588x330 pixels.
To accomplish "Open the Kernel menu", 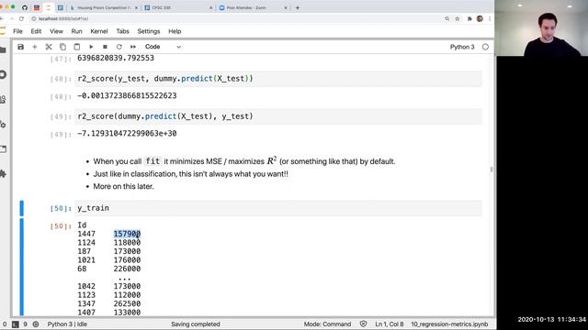I will pos(99,31).
